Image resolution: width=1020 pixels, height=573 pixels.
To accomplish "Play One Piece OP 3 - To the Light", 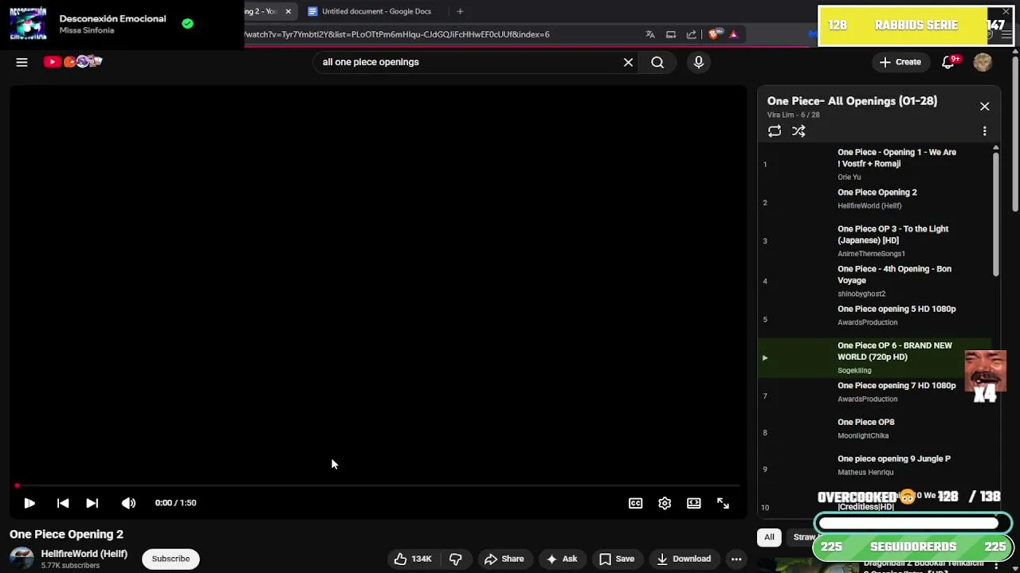I will [x=875, y=240].
